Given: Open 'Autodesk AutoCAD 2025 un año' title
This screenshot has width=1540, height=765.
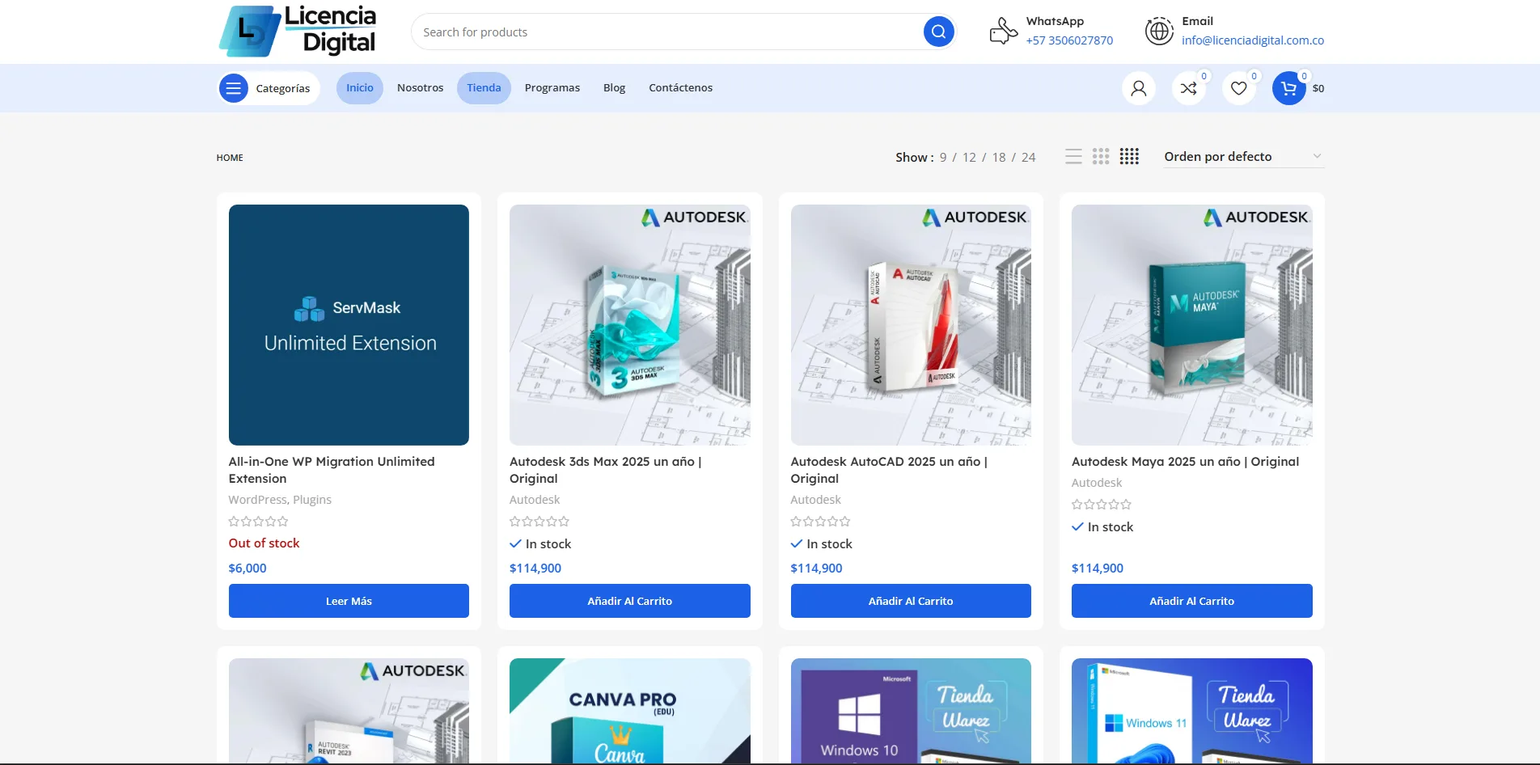Looking at the screenshot, I should pos(889,470).
